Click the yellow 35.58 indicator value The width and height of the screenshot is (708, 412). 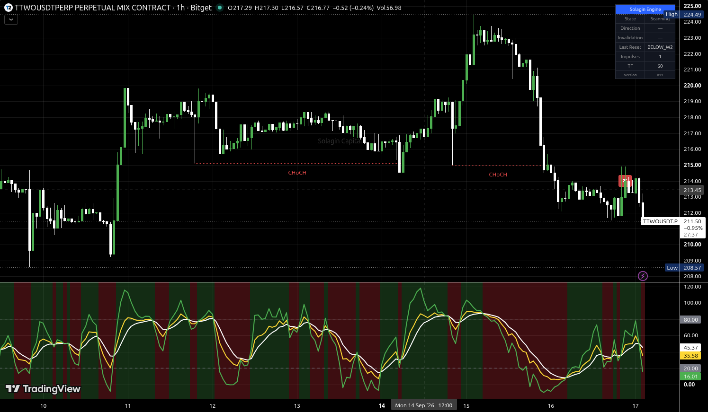[690, 356]
